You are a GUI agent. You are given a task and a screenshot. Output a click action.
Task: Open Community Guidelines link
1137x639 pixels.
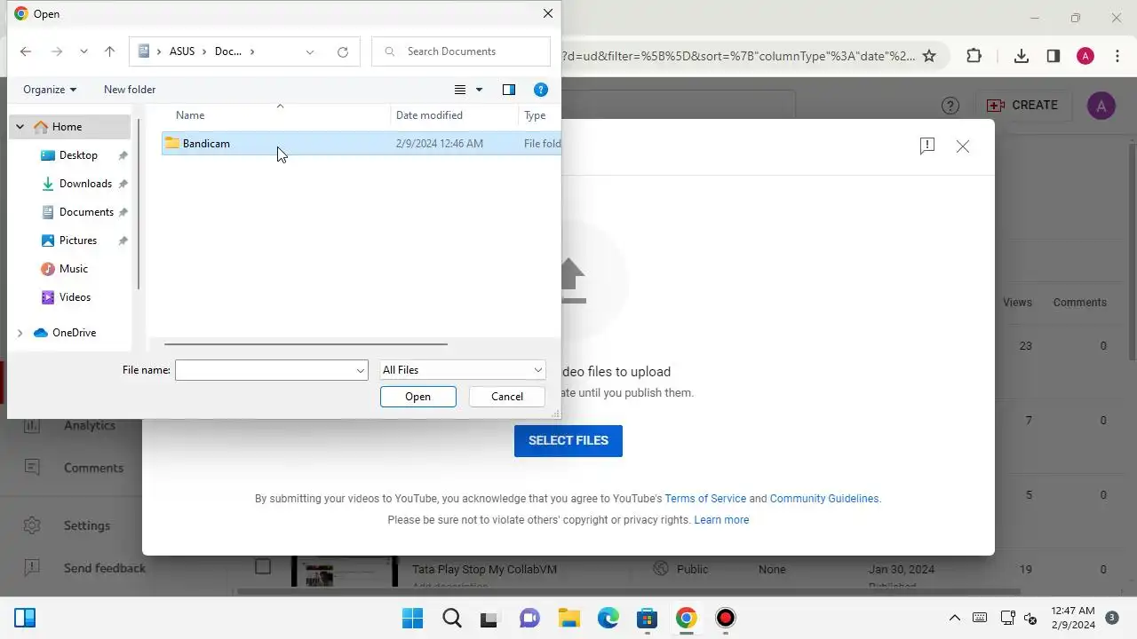(824, 499)
